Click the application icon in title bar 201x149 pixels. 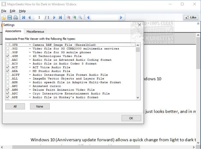pos(3,4)
